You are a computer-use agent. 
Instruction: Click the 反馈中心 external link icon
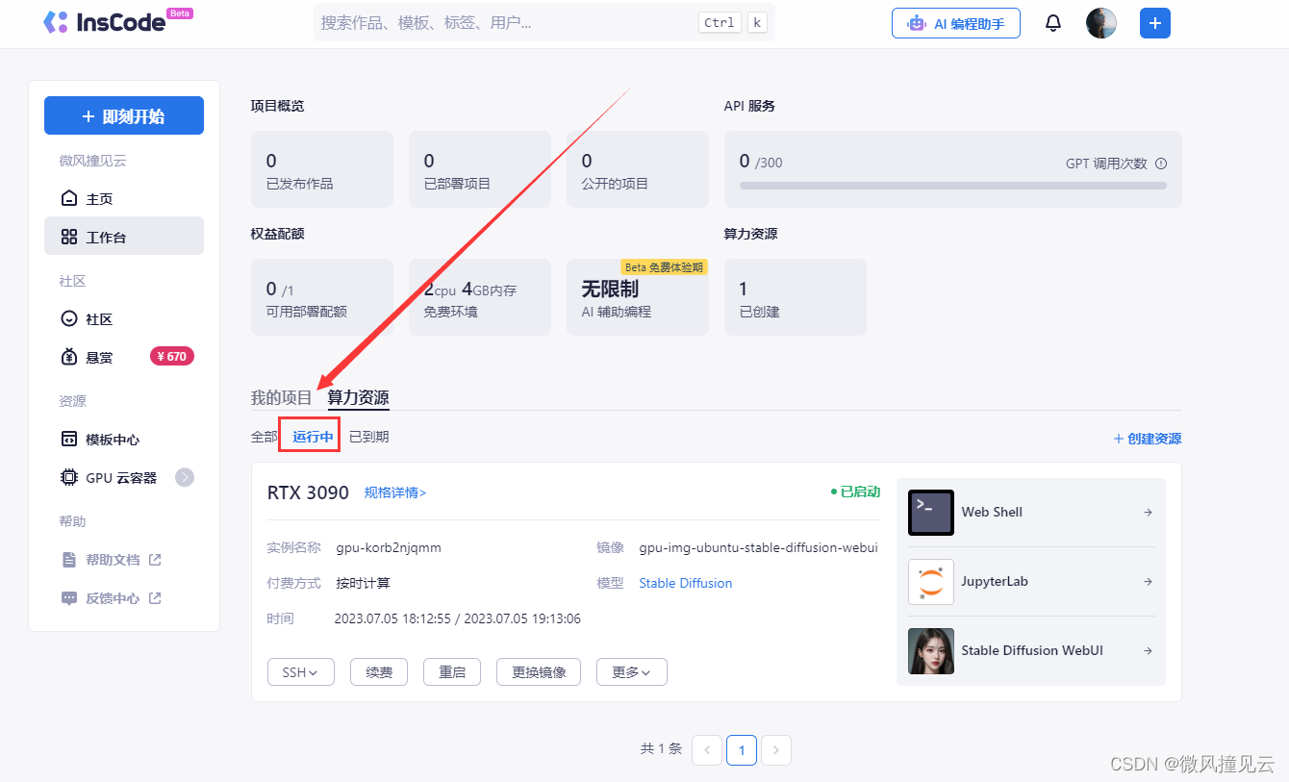point(155,597)
